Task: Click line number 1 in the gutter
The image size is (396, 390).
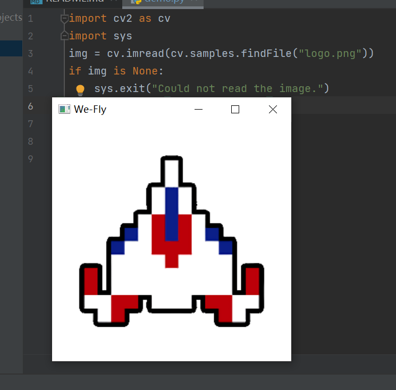Action: point(30,19)
